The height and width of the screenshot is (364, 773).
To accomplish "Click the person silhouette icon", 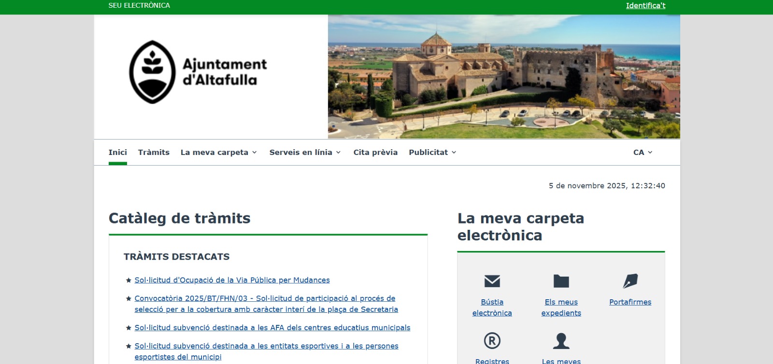I will (561, 341).
